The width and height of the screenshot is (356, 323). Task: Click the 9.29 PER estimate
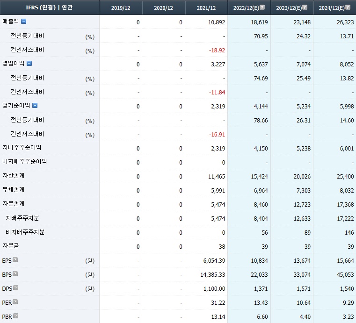pos(348,303)
